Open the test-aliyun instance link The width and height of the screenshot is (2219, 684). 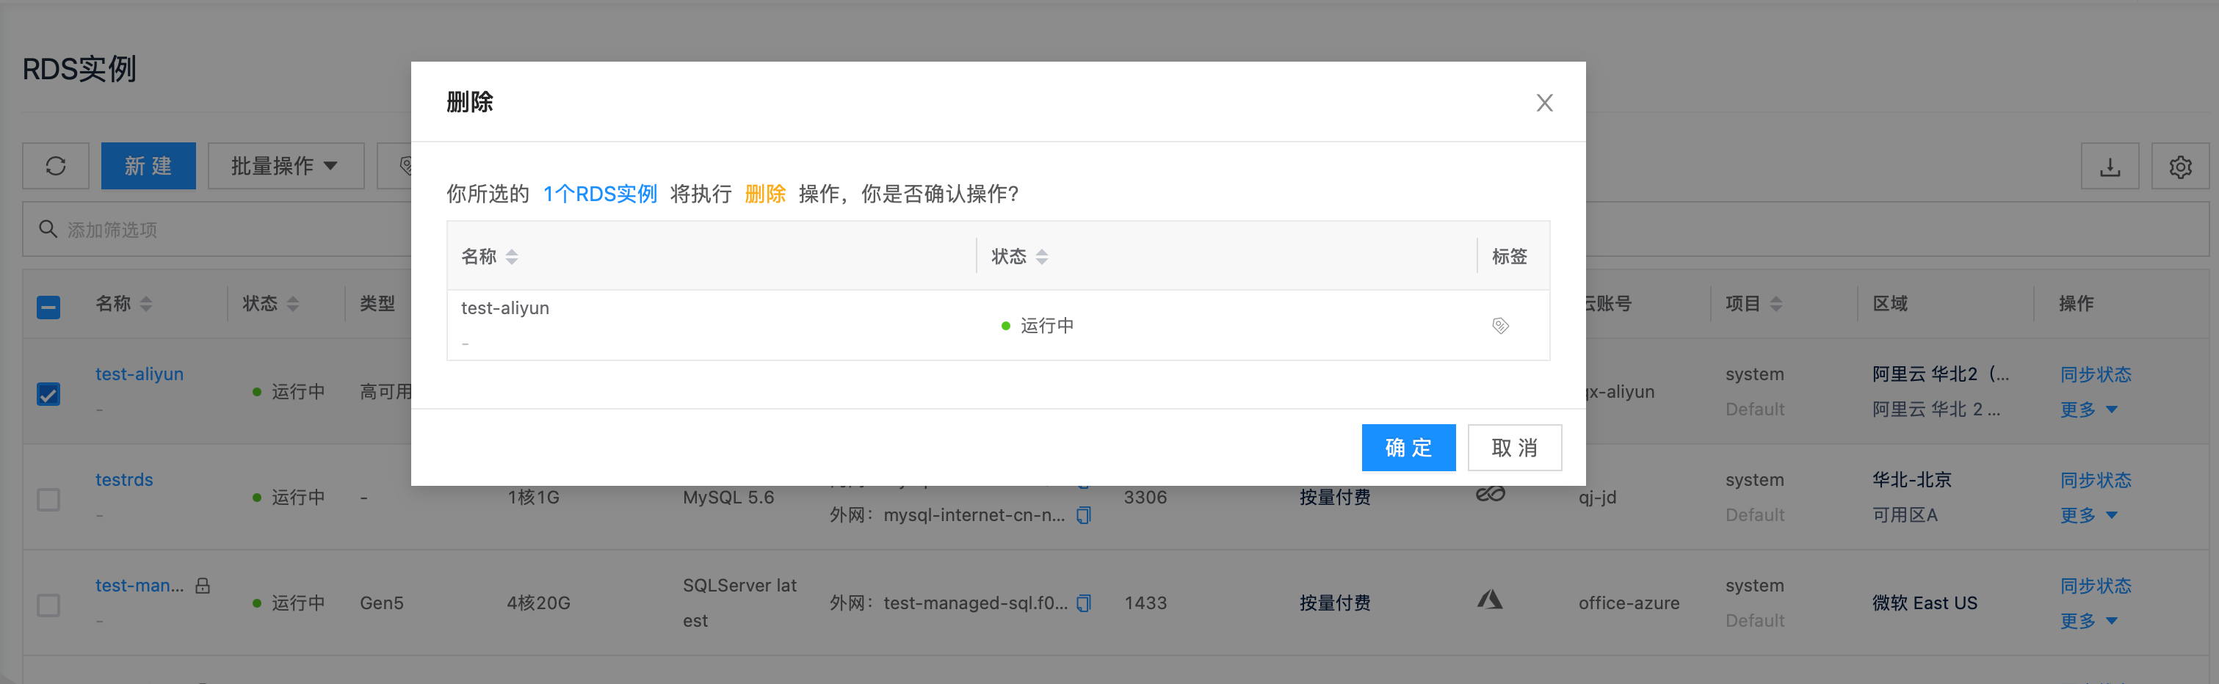[140, 374]
